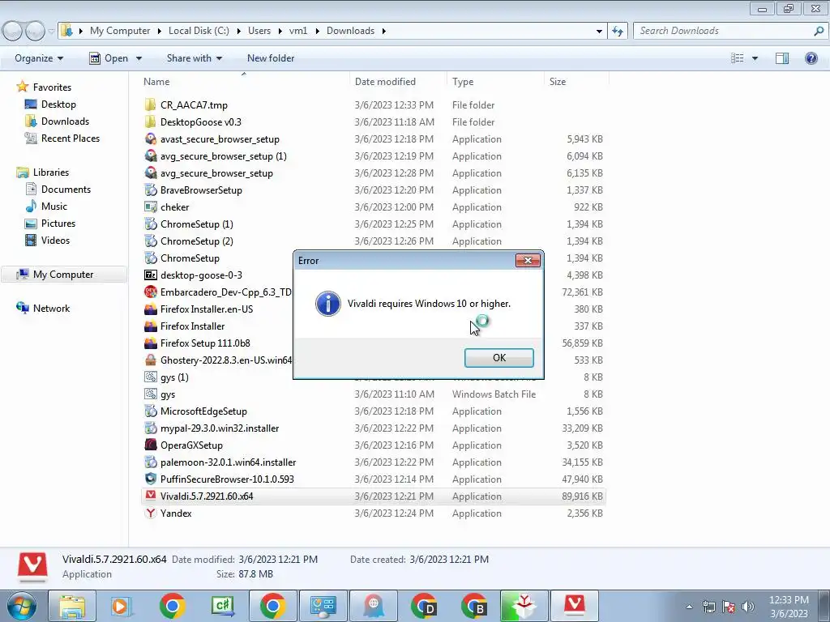Select the DesktopGoose v0.3 folder icon
The image size is (830, 622).
151,121
